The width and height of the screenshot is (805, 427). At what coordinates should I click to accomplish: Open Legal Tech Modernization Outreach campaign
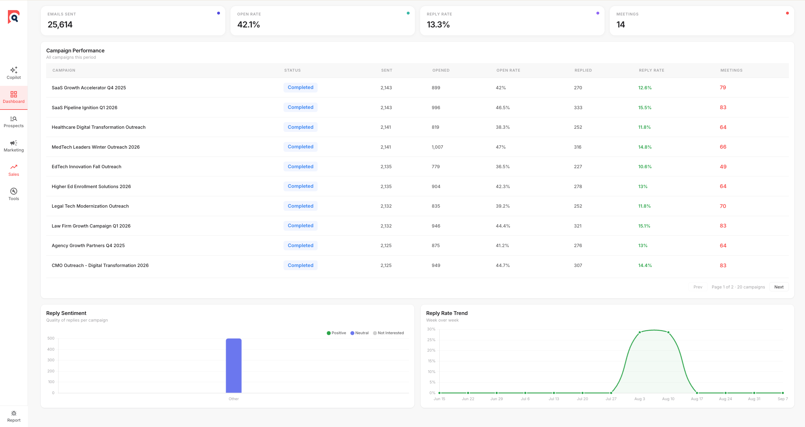(x=90, y=206)
